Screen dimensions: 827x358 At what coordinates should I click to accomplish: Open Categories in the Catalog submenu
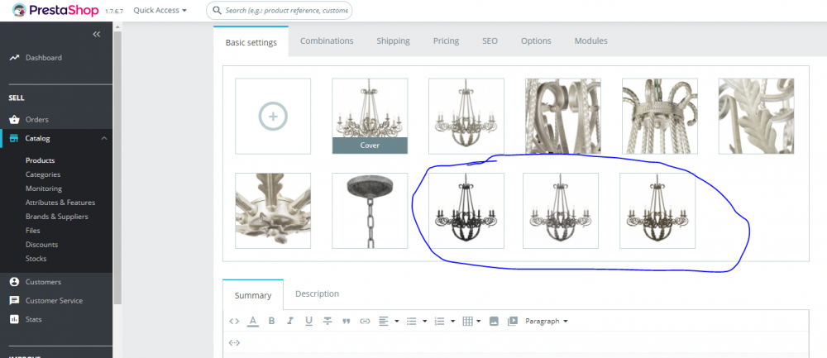(43, 174)
